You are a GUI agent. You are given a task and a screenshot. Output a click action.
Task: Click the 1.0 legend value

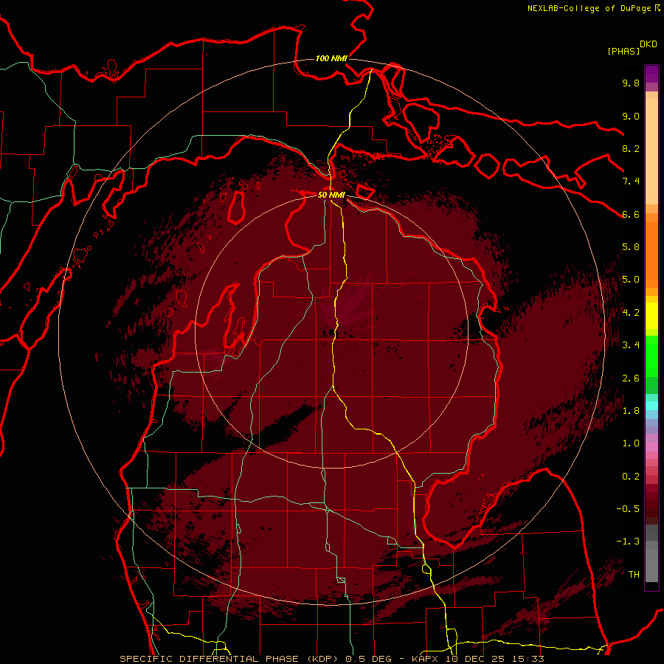pyautogui.click(x=631, y=443)
